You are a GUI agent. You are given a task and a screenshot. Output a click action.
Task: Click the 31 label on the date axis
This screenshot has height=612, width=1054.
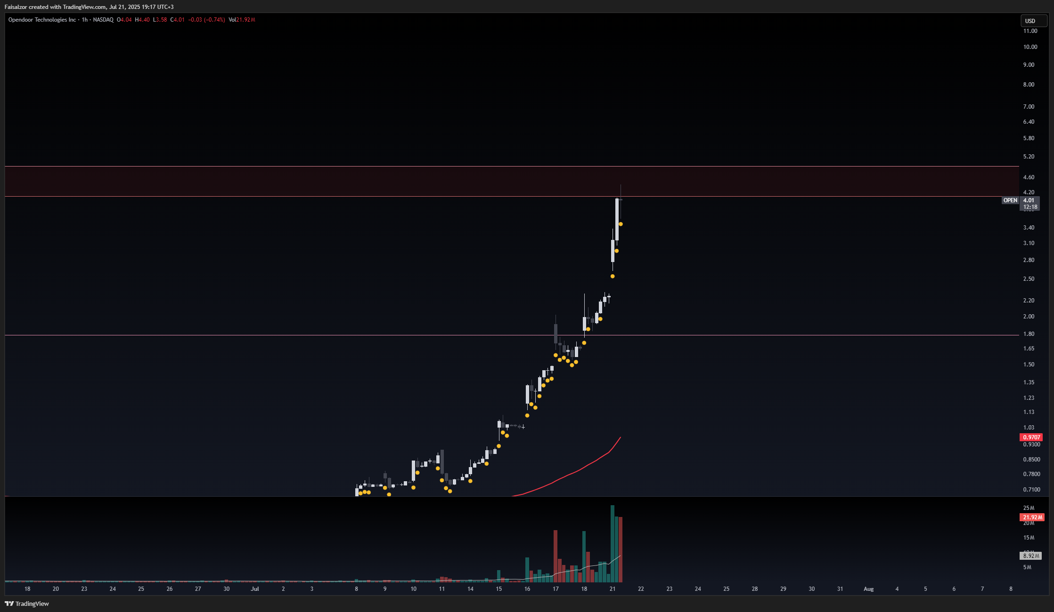coord(840,589)
